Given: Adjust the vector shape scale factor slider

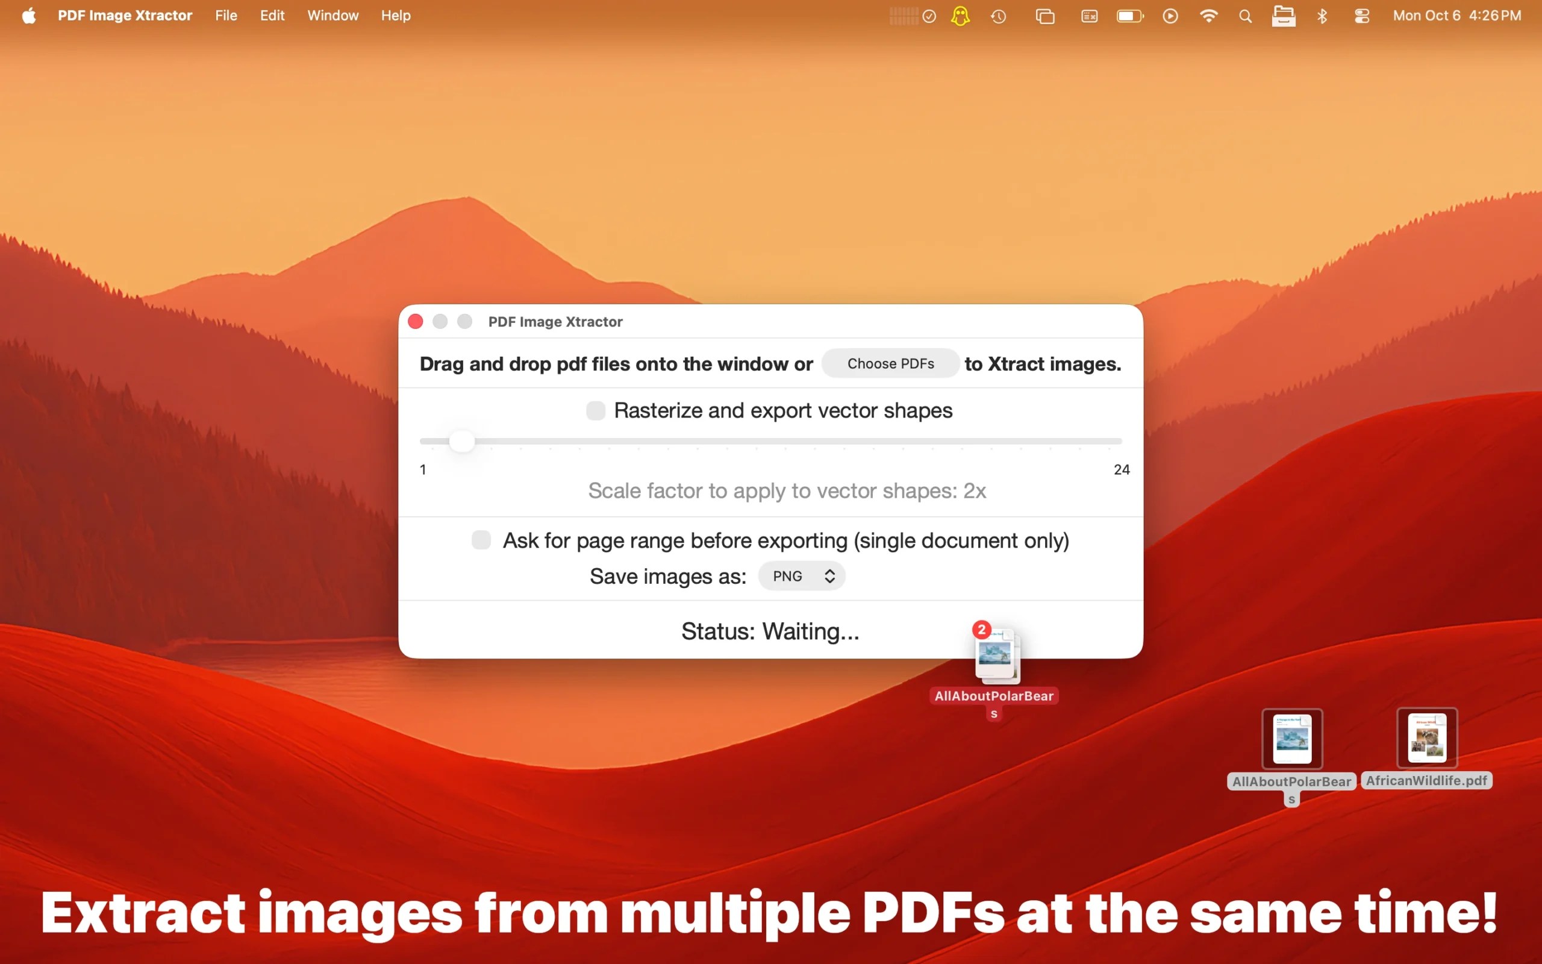Looking at the screenshot, I should click(x=461, y=440).
